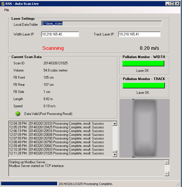Click Modbus log scrollbar up arrow

click(x=167, y=162)
